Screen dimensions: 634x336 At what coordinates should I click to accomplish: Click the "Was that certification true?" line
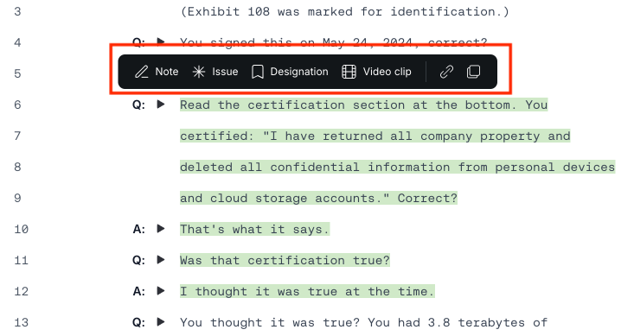pos(285,261)
